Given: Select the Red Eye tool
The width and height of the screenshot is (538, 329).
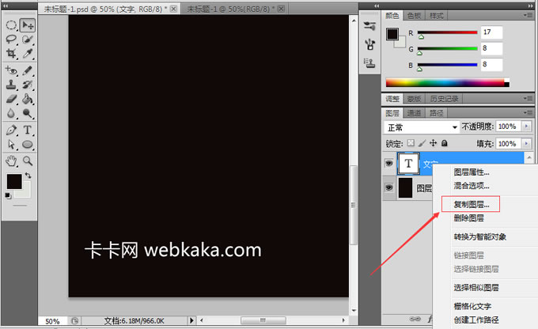Looking at the screenshot, I should pyautogui.click(x=11, y=70).
